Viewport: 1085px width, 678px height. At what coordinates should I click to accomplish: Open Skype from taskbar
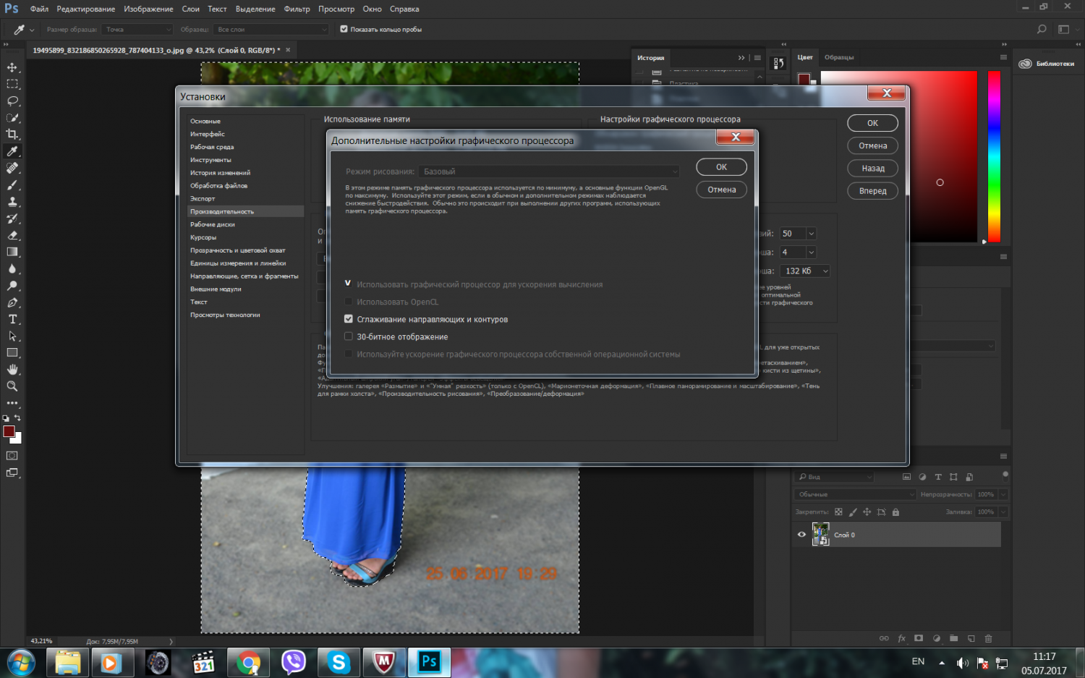(339, 662)
